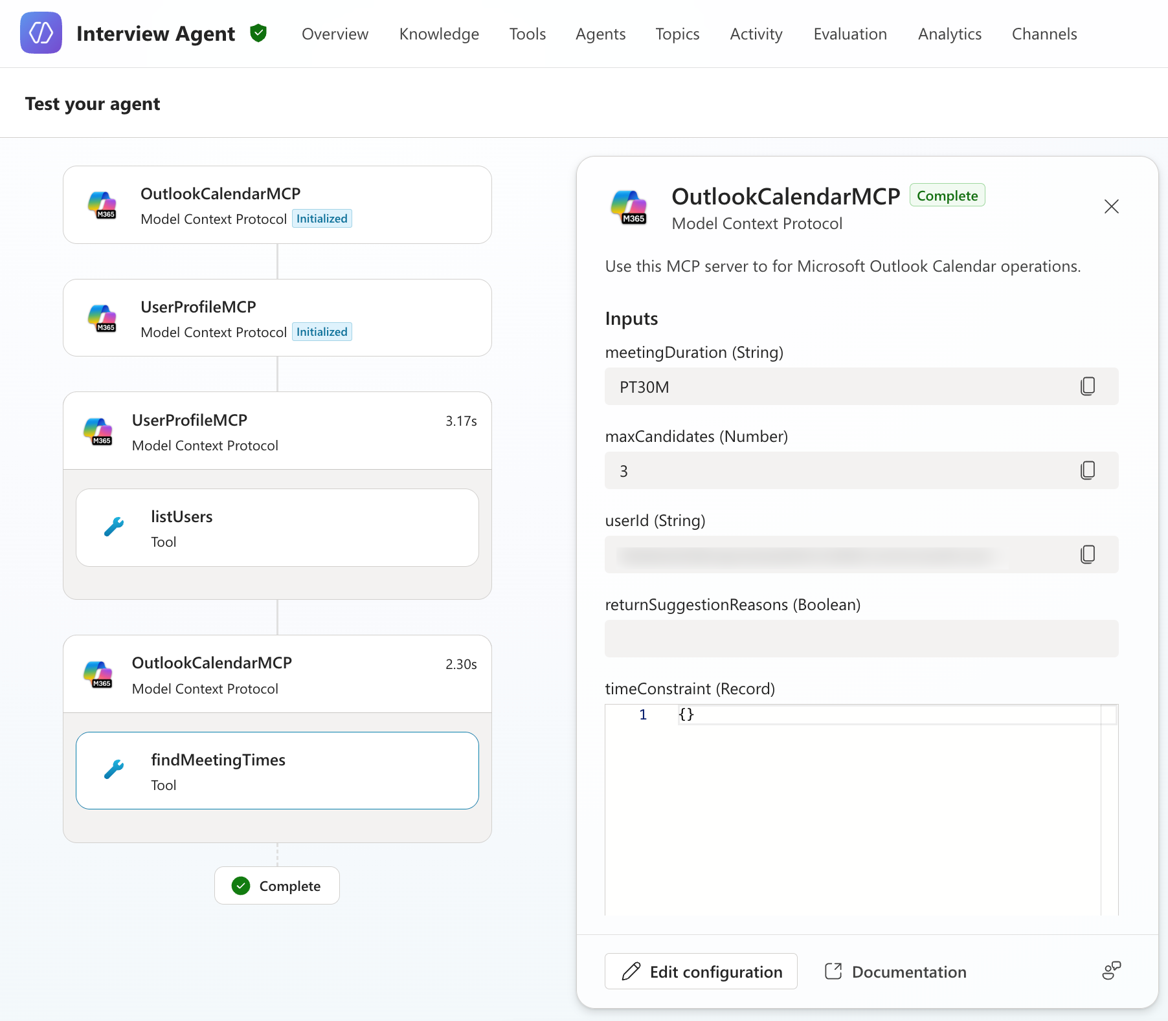Click the Complete status at flow end

(277, 886)
